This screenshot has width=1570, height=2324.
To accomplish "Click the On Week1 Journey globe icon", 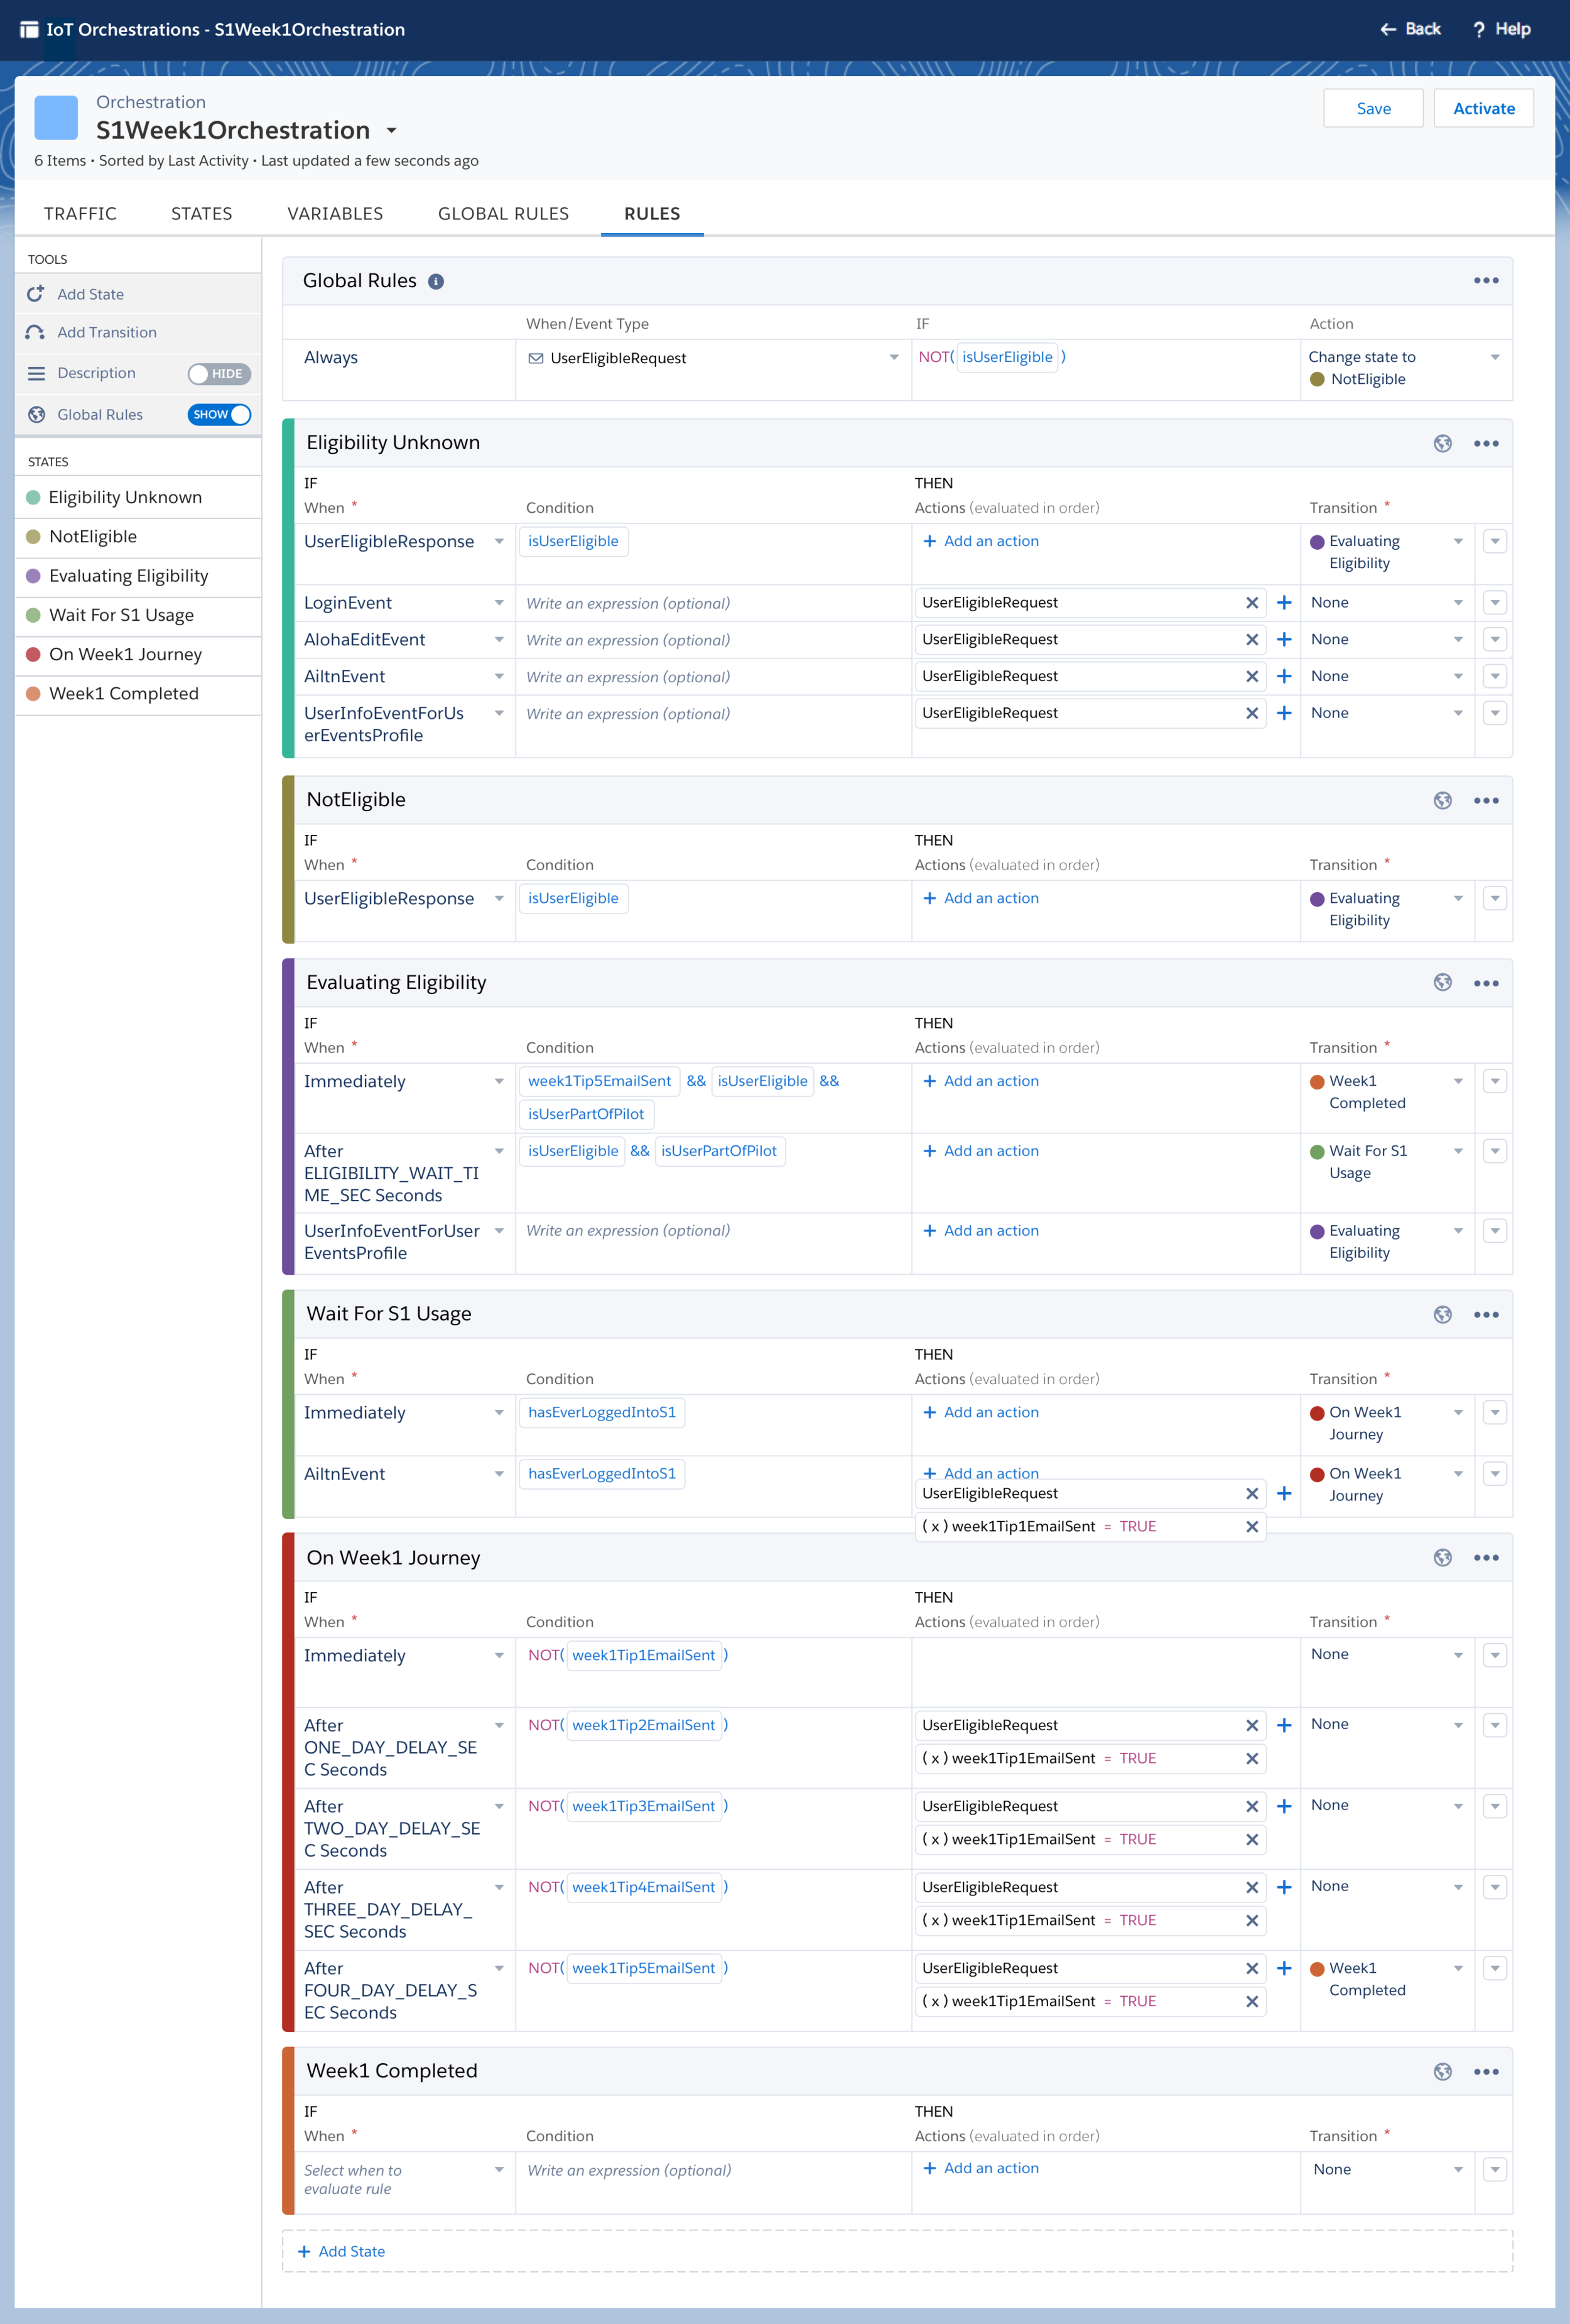I will tap(1442, 1557).
